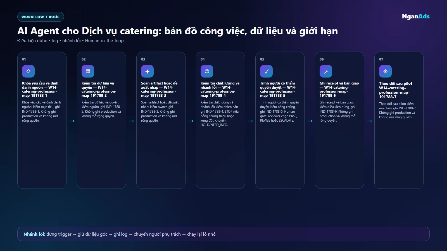
Task: Select the slide title about AI Agent catering
Action: point(177,31)
